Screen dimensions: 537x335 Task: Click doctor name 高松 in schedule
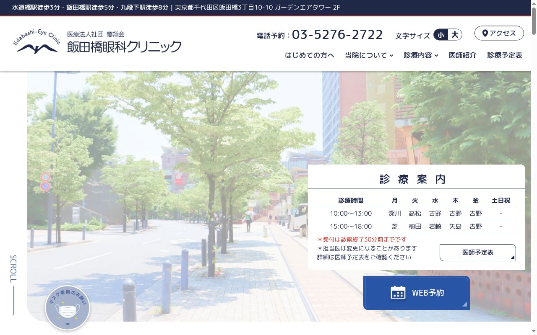click(415, 214)
